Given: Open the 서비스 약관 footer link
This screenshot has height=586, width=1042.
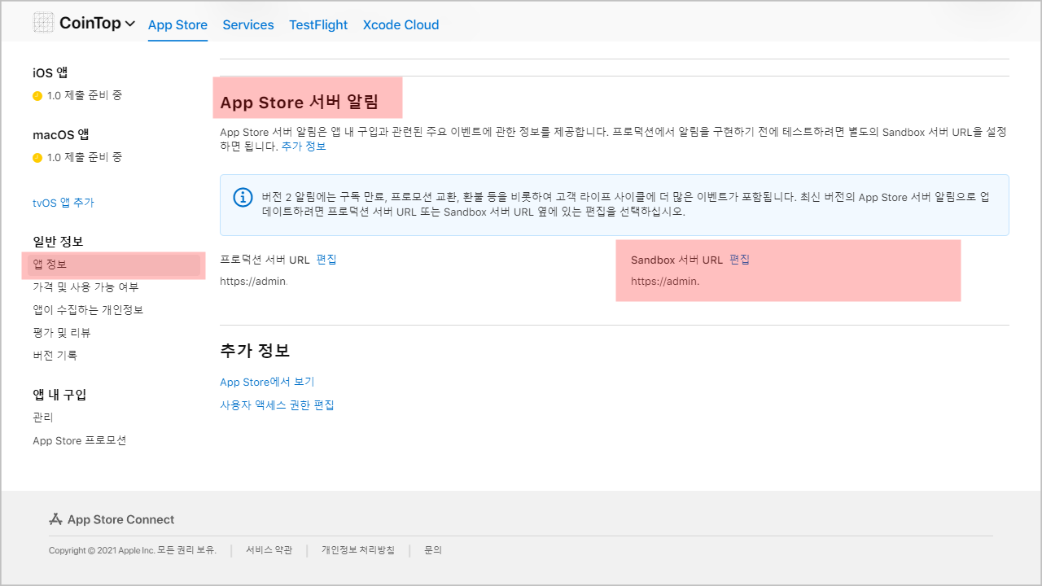Looking at the screenshot, I should [269, 550].
